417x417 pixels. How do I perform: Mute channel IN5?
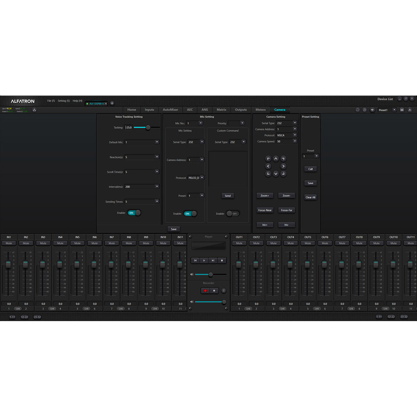pos(77,243)
